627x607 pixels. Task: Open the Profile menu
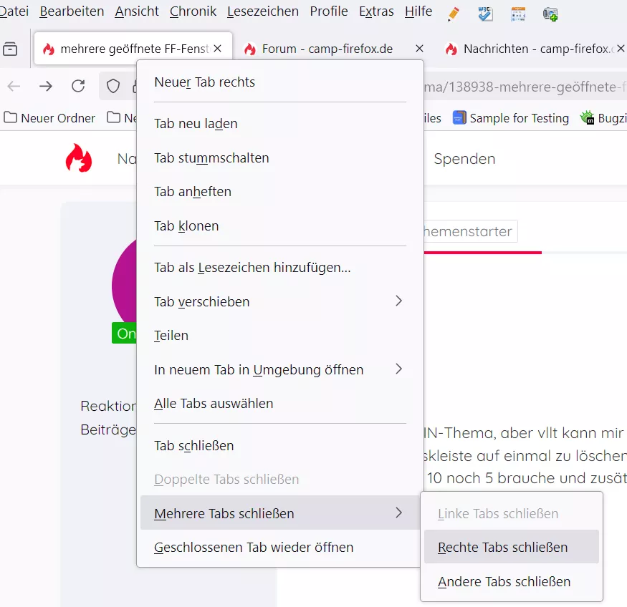click(x=329, y=11)
